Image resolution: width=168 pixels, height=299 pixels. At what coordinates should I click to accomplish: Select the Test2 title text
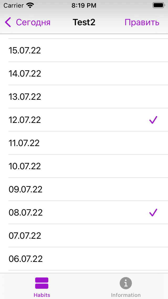tap(84, 22)
